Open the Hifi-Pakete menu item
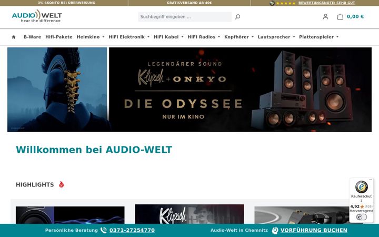Image resolution: width=379 pixels, height=237 pixels. (x=59, y=37)
